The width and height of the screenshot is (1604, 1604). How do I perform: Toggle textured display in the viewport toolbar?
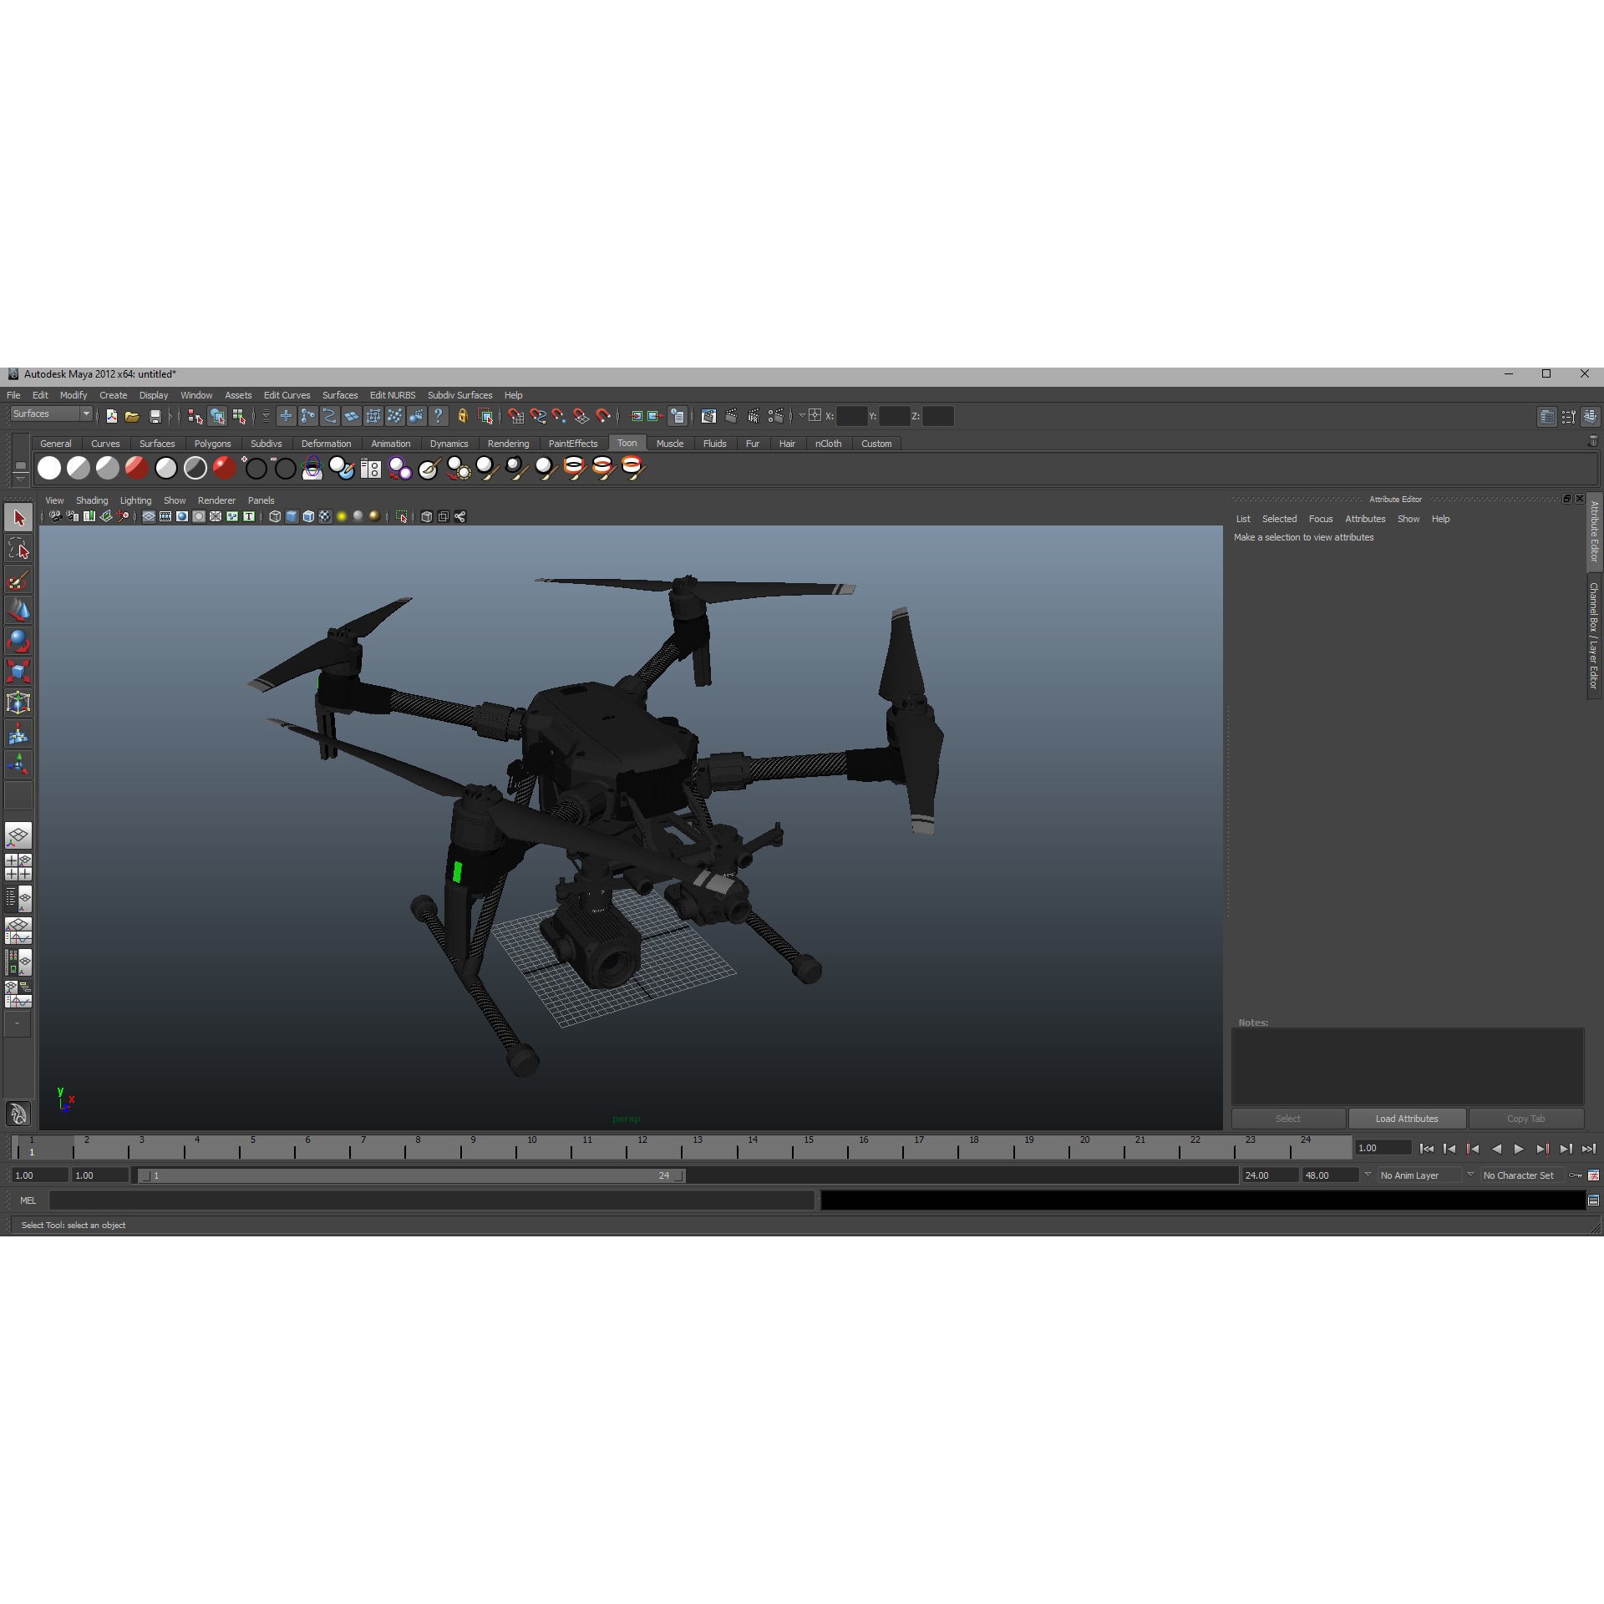coord(323,515)
